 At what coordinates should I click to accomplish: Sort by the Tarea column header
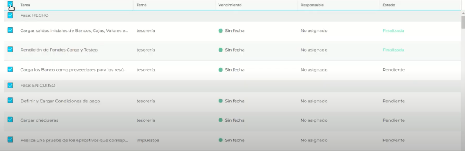[x=25, y=5]
